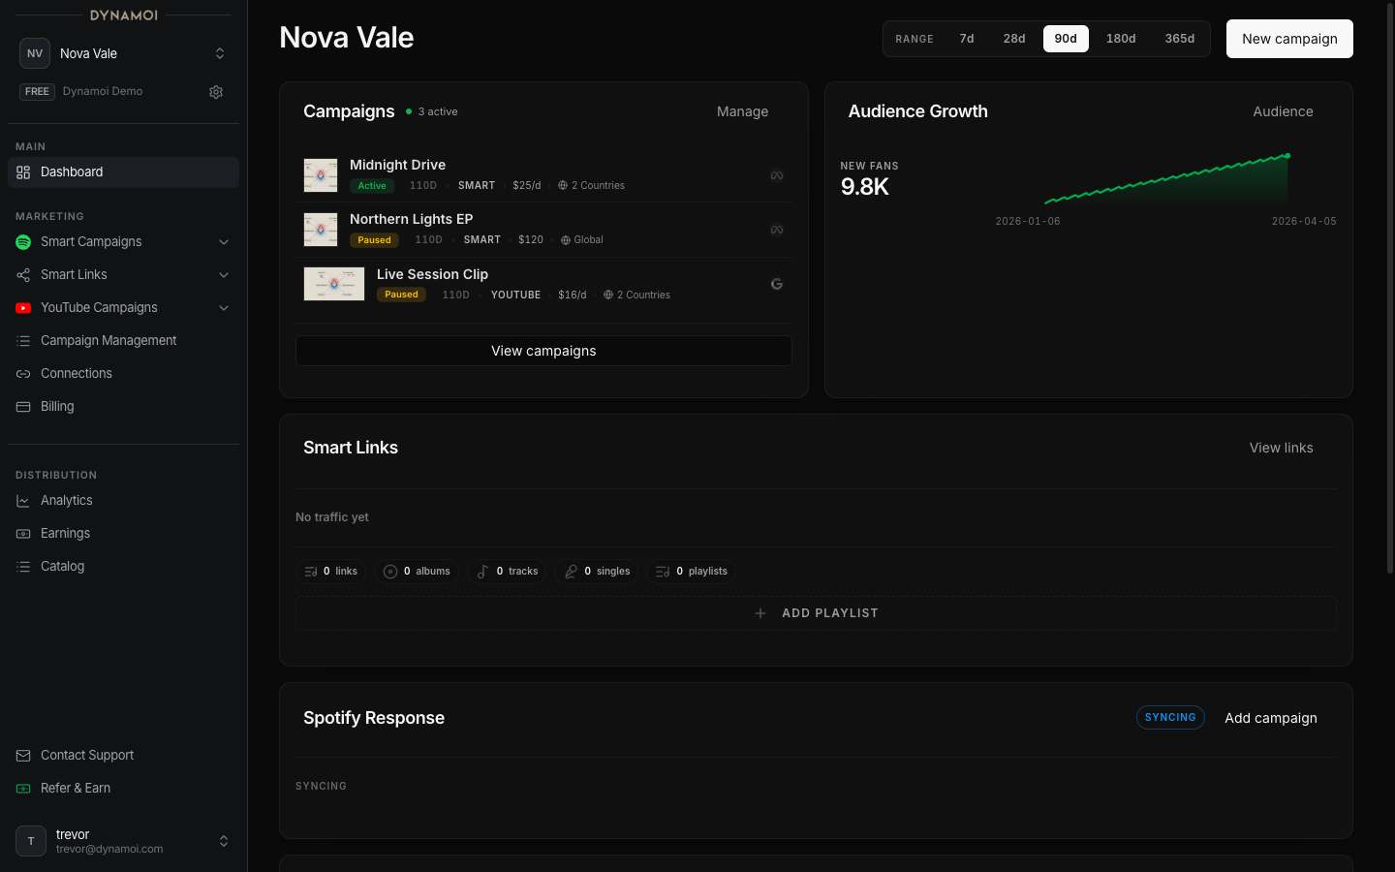Set range to 28d
The image size is (1395, 872).
pyautogui.click(x=1014, y=39)
